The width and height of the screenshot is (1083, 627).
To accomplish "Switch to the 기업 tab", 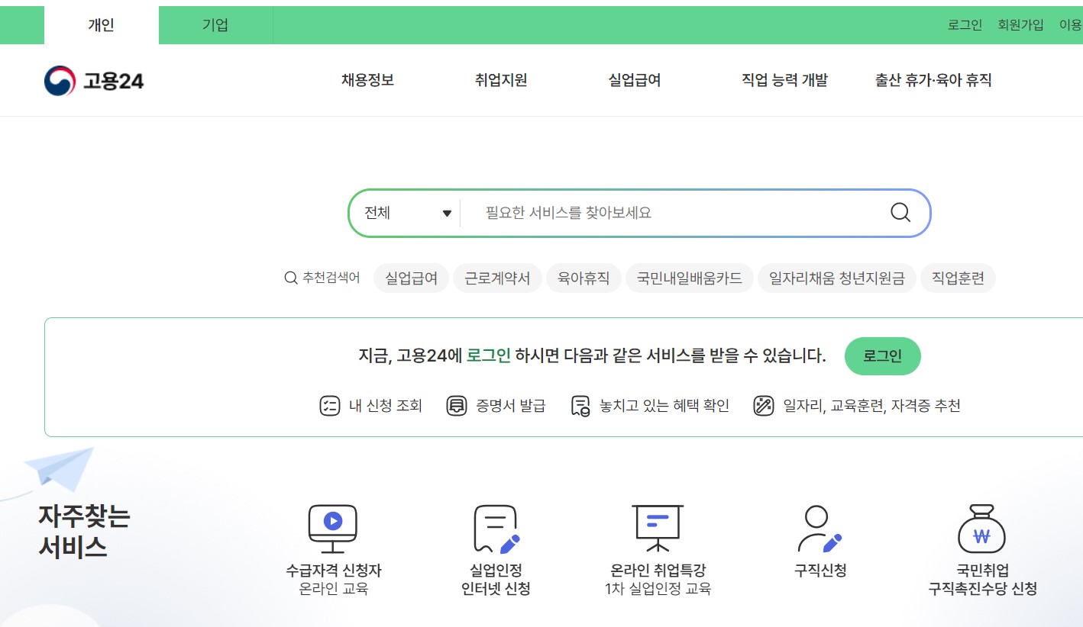I will (215, 24).
